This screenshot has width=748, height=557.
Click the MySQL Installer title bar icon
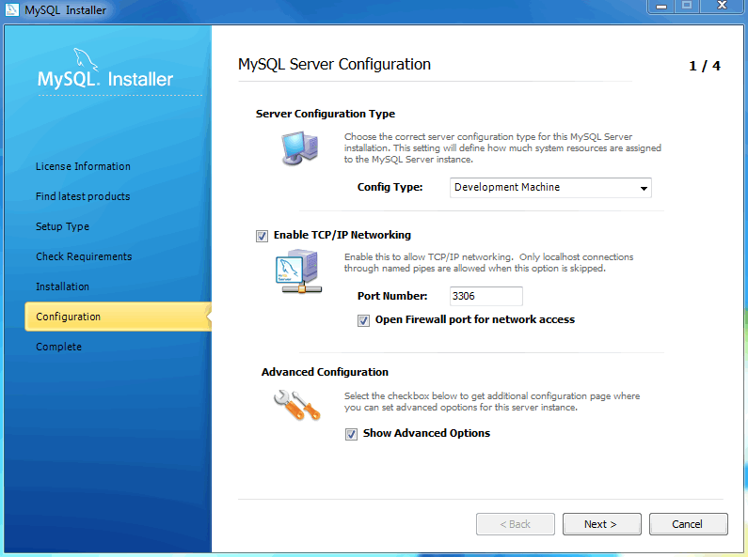[11, 9]
